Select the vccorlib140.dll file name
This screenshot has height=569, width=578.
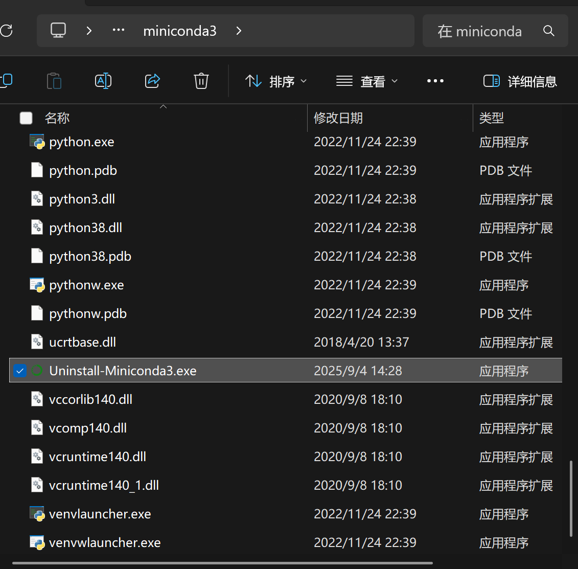pyautogui.click(x=90, y=399)
